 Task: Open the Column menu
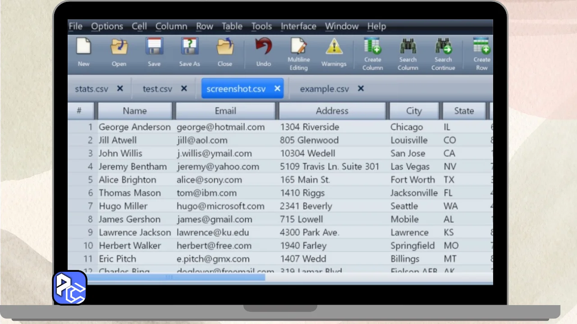tap(171, 27)
